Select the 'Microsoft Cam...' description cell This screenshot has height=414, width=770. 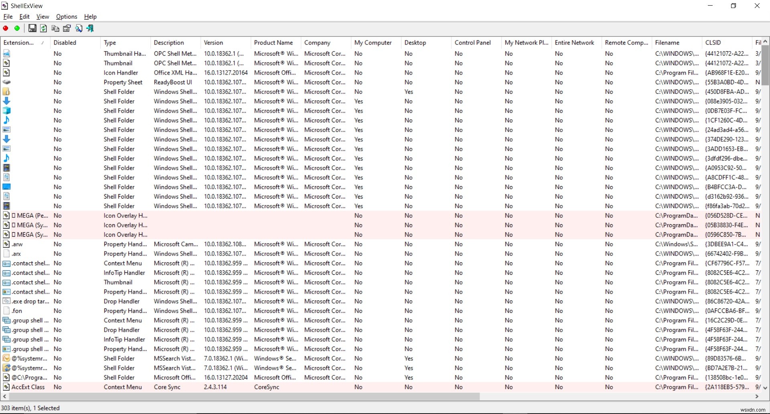[175, 244]
